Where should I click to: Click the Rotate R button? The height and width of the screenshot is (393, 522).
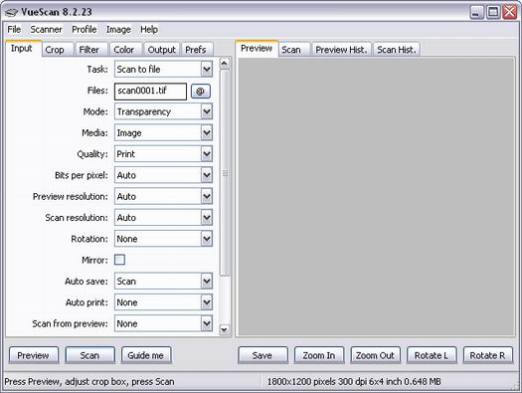click(488, 355)
